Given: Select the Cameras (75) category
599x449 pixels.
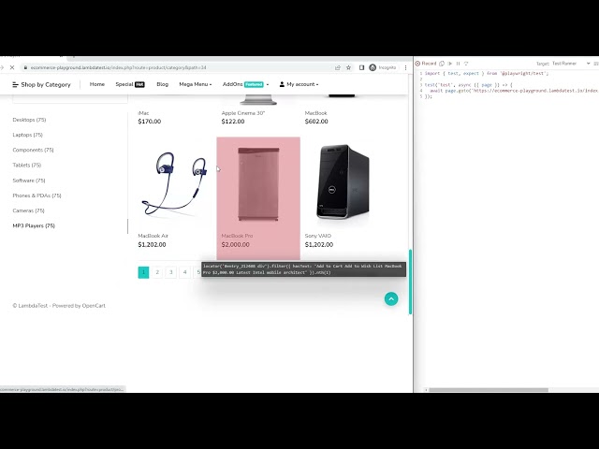Looking at the screenshot, I should 28,210.
